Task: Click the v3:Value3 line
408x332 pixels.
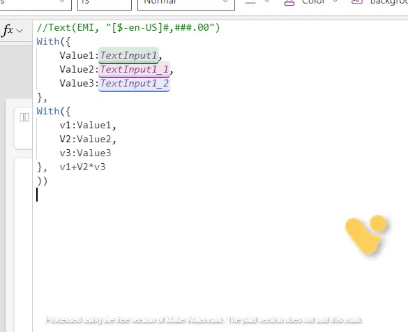Action: coord(85,153)
